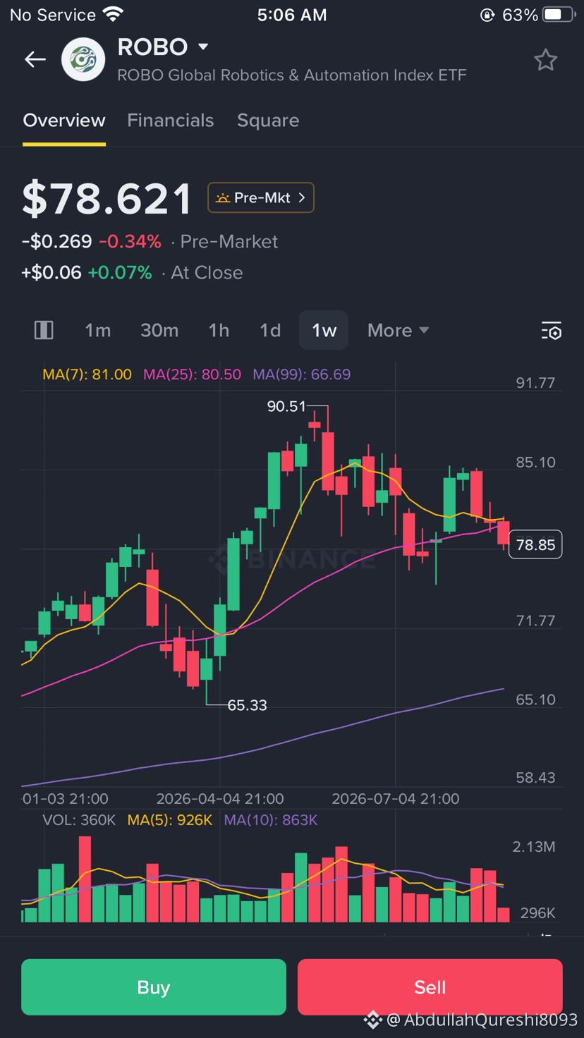Tap the 90.51 high candlestick label
The height and width of the screenshot is (1038, 584).
tap(286, 406)
